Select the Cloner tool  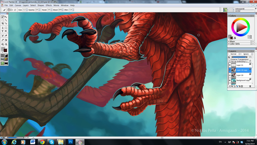click(3, 35)
